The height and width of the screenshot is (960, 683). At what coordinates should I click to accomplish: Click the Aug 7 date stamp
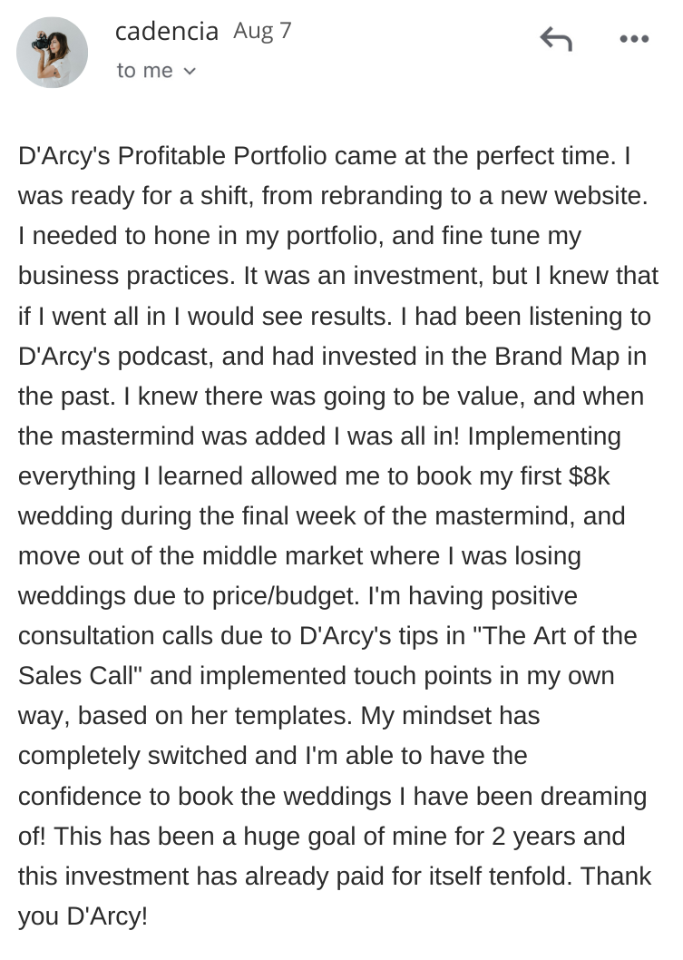point(262,31)
